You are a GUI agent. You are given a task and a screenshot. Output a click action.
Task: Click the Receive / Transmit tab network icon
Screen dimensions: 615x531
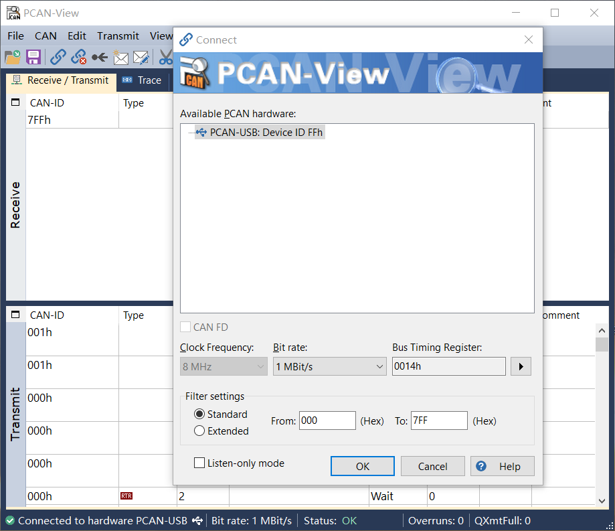click(x=17, y=80)
